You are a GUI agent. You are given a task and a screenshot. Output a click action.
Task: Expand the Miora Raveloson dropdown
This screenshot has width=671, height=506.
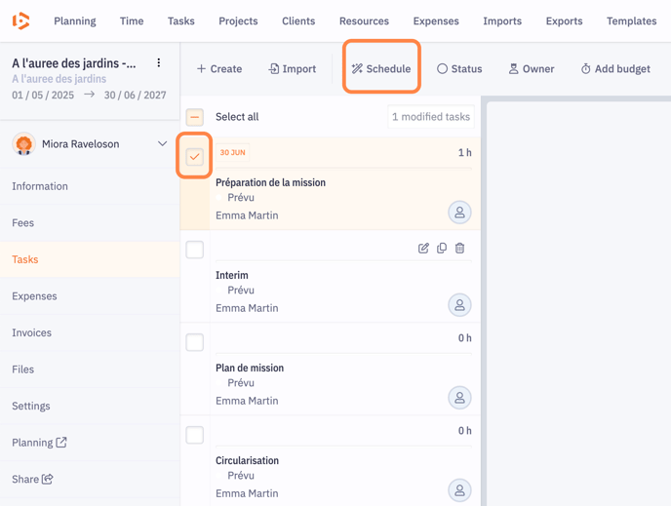tap(162, 144)
